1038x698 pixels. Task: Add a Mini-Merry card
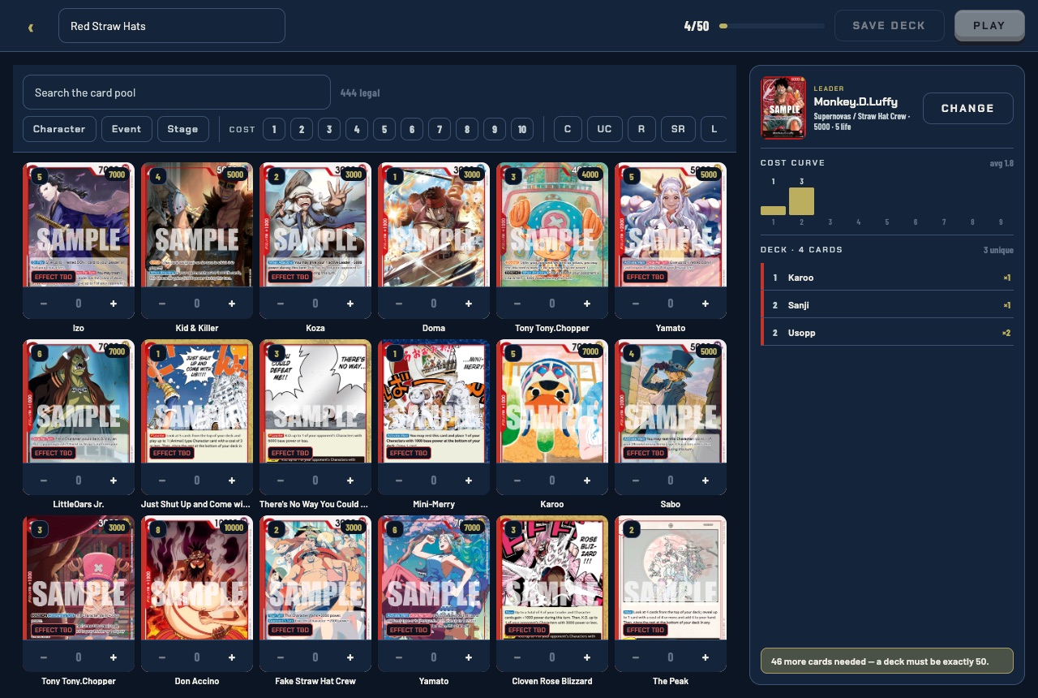(469, 480)
